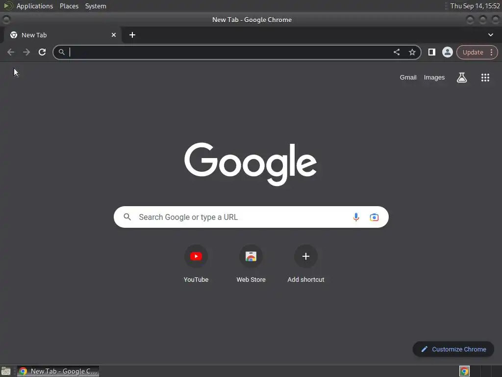Viewport: 502px width, 377px height.
Task: Add a new shortcut
Action: click(306, 264)
